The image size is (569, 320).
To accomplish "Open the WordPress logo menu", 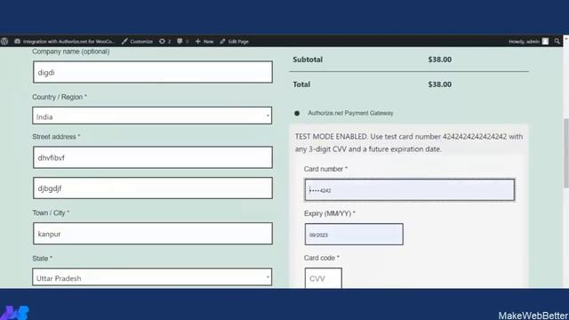I will pyautogui.click(x=4, y=42).
